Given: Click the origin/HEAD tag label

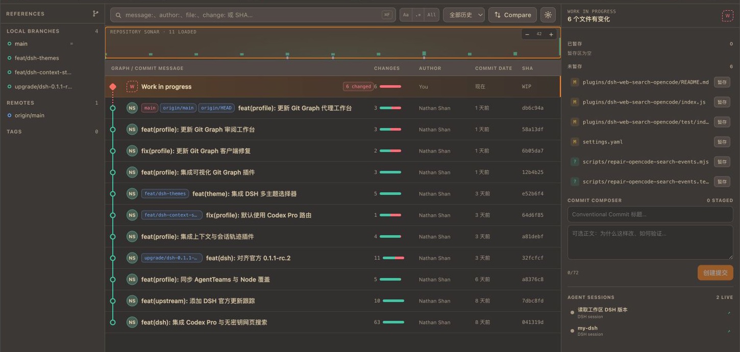Looking at the screenshot, I should point(216,108).
